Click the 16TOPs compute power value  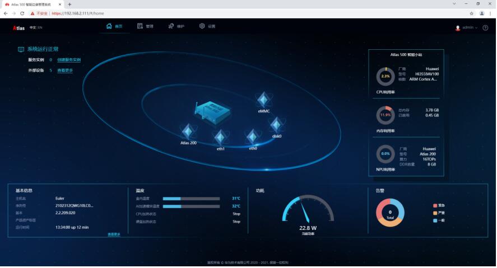coord(429,159)
